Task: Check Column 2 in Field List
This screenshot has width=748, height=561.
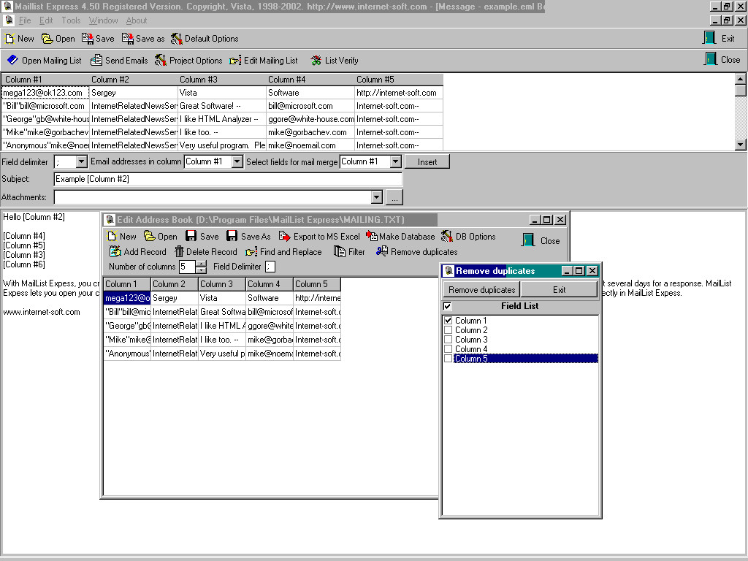Action: (448, 330)
